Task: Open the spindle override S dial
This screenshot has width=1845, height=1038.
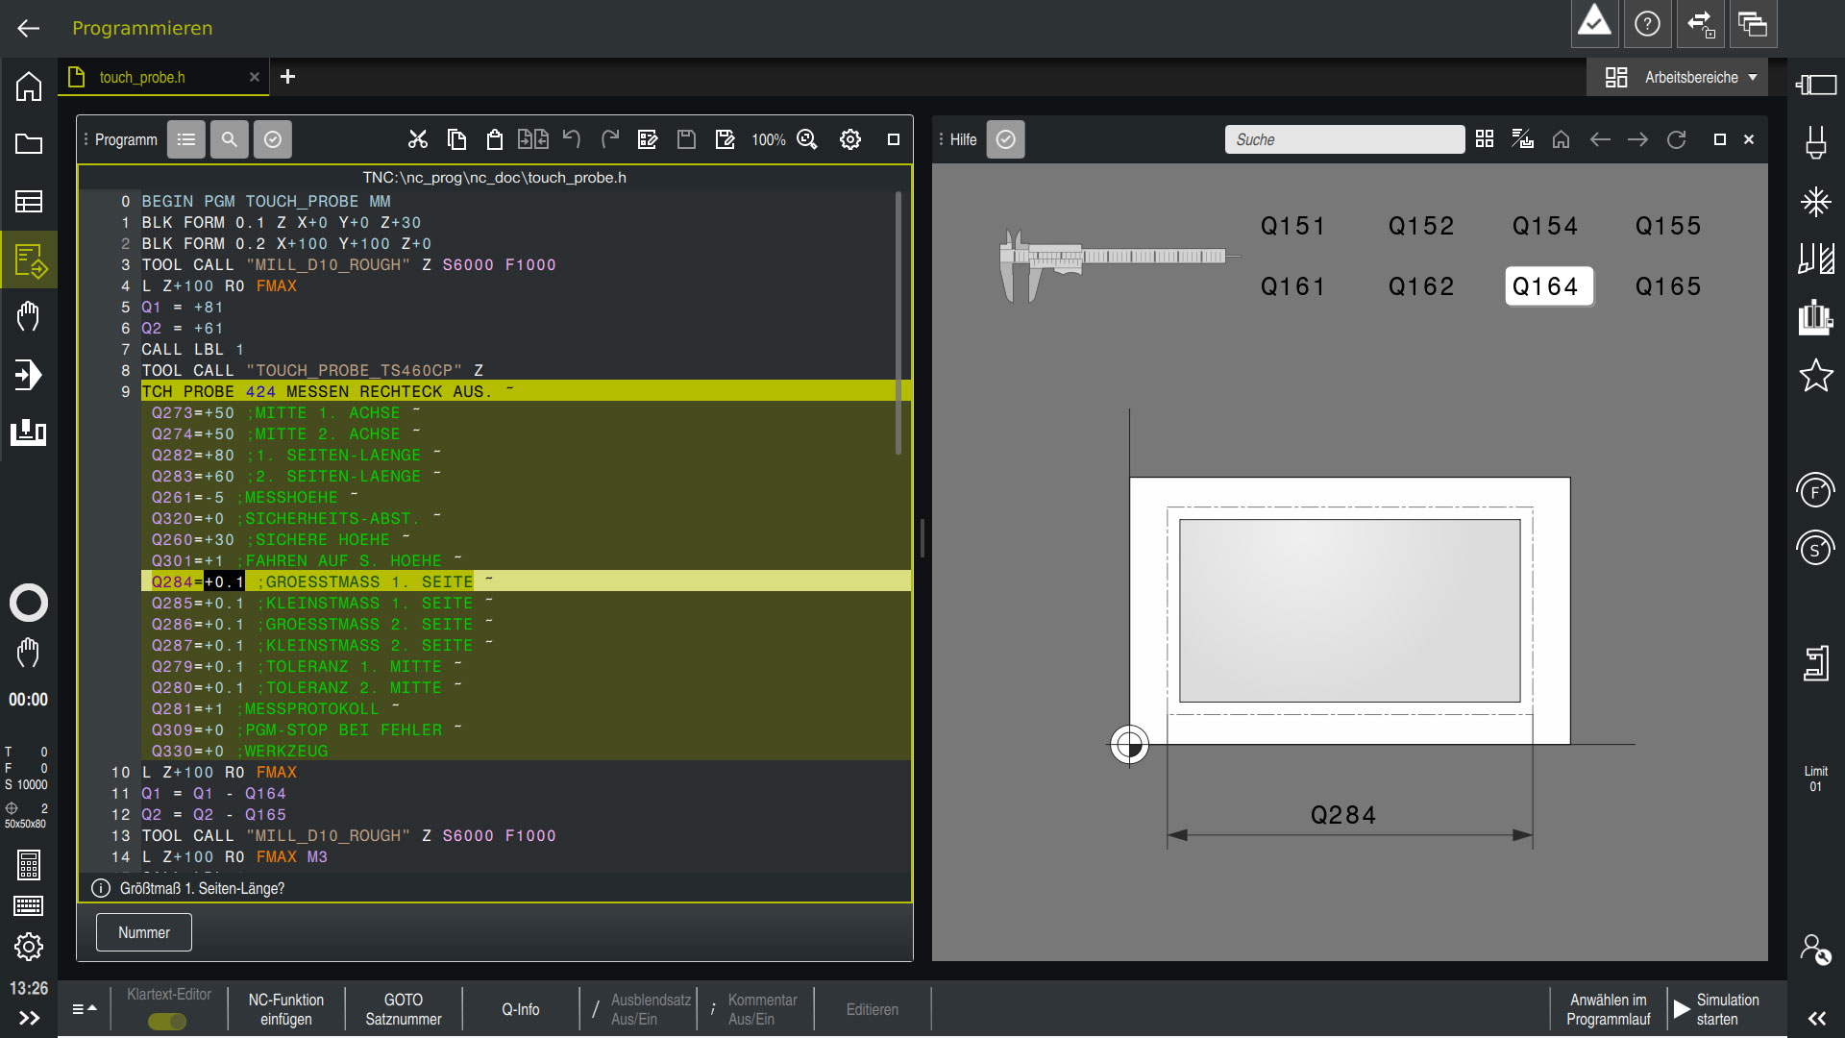Action: (1815, 550)
